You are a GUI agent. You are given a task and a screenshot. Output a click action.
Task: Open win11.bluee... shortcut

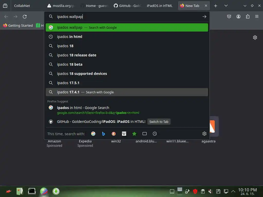(x=177, y=141)
